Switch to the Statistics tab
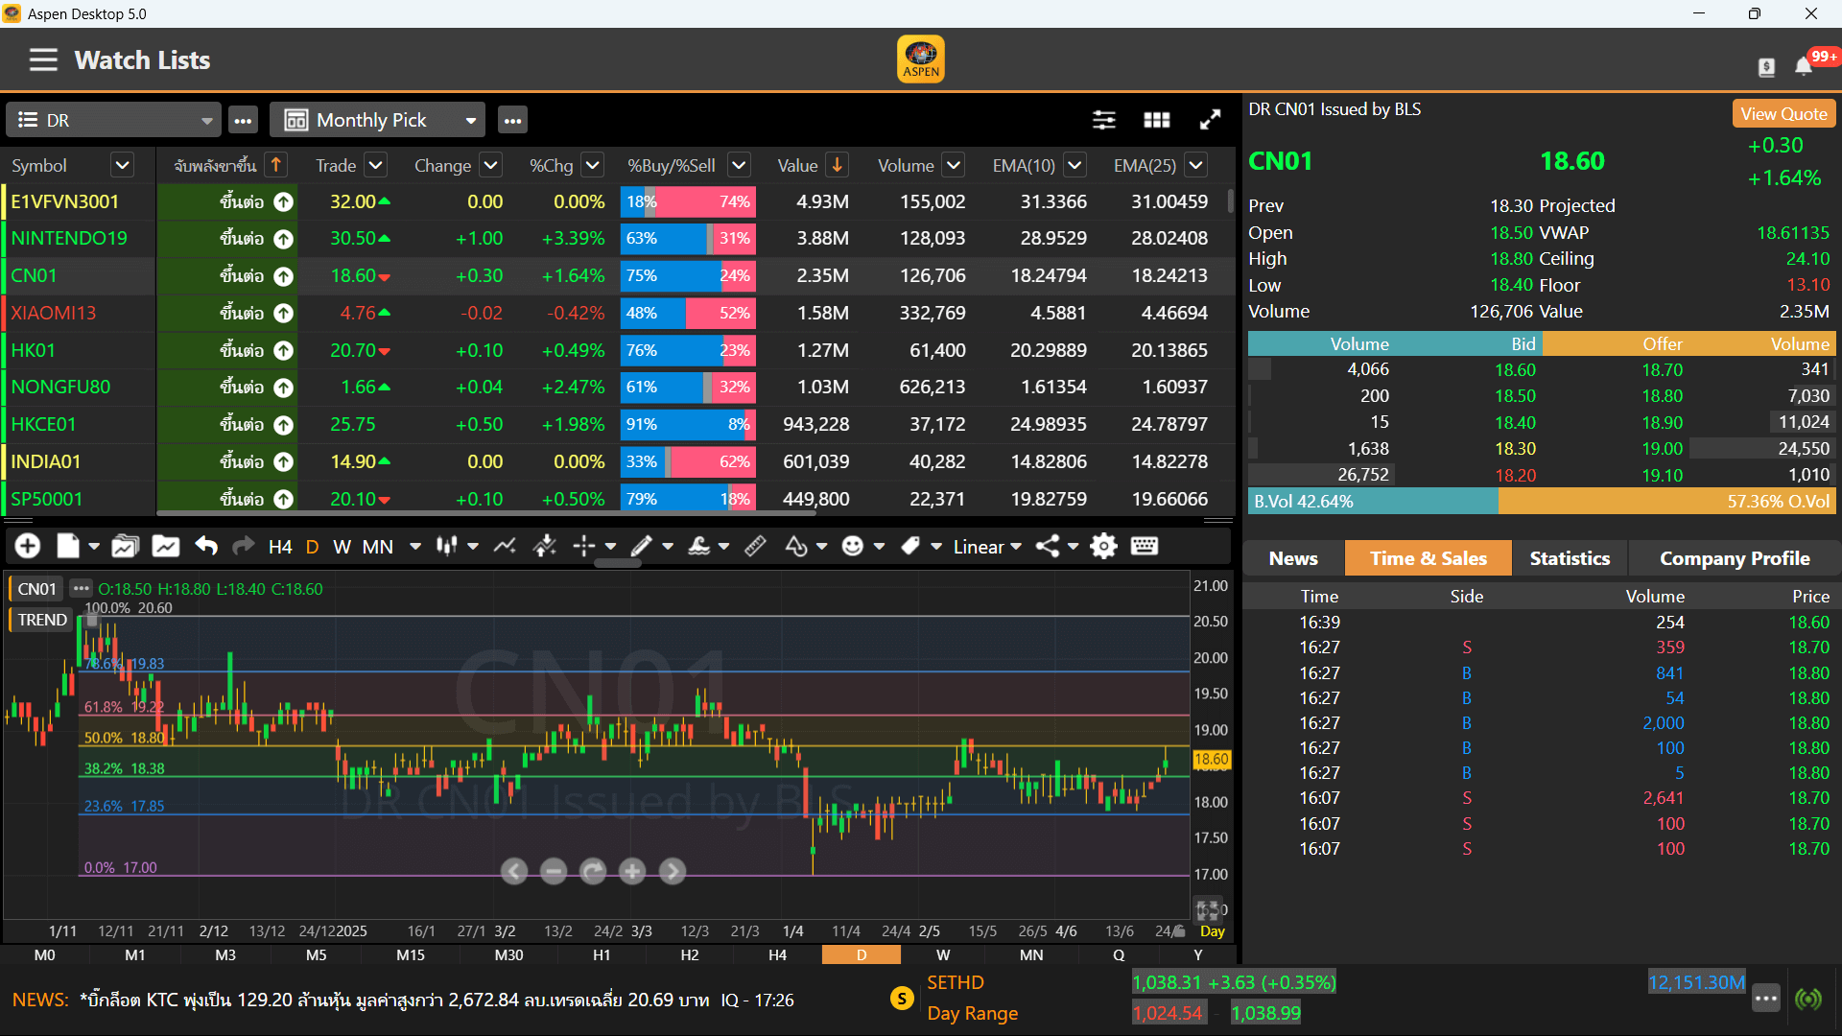The width and height of the screenshot is (1842, 1036). [1570, 558]
